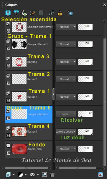Click the edit selection brush icon

(33, 13)
